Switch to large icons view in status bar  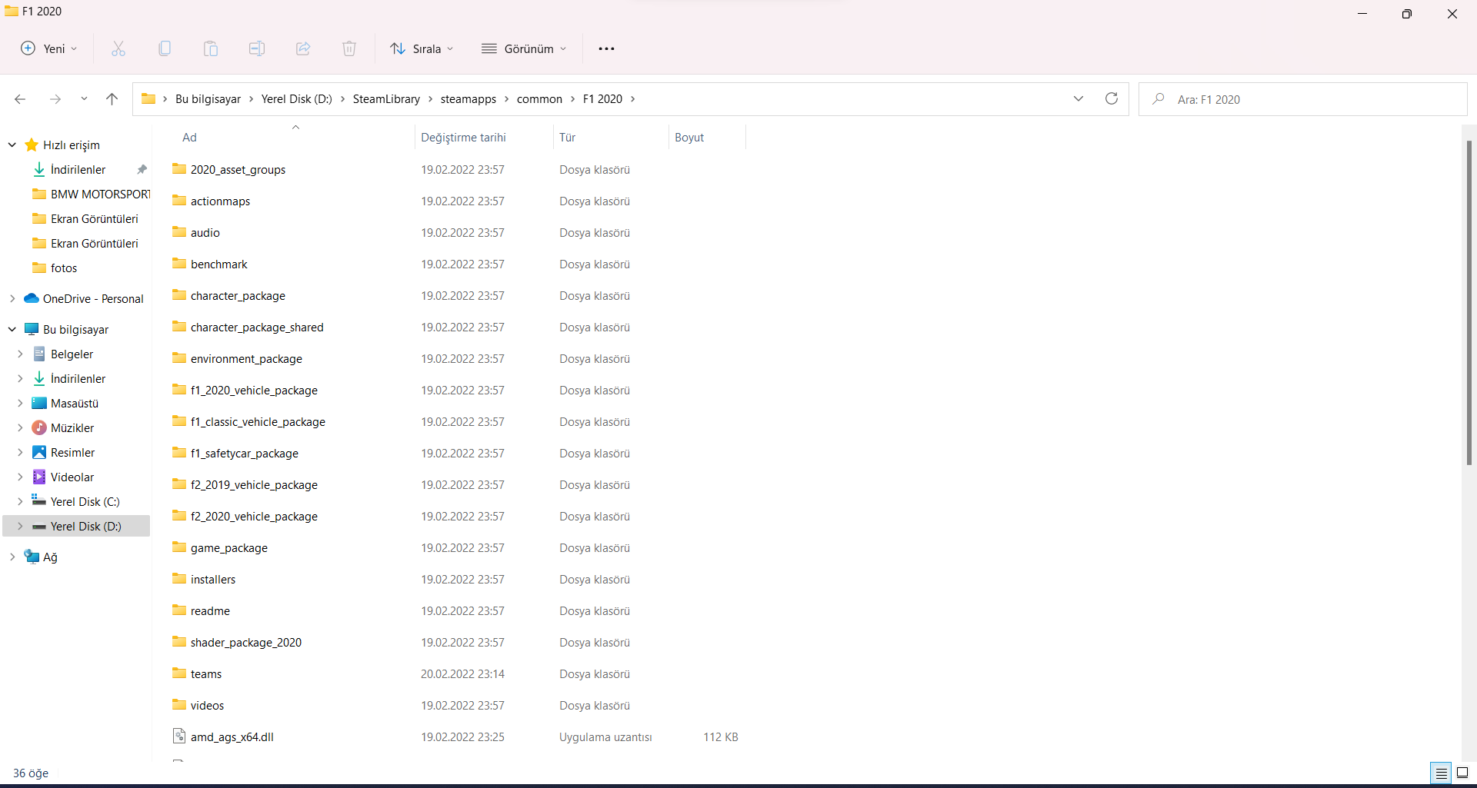pyautogui.click(x=1462, y=773)
